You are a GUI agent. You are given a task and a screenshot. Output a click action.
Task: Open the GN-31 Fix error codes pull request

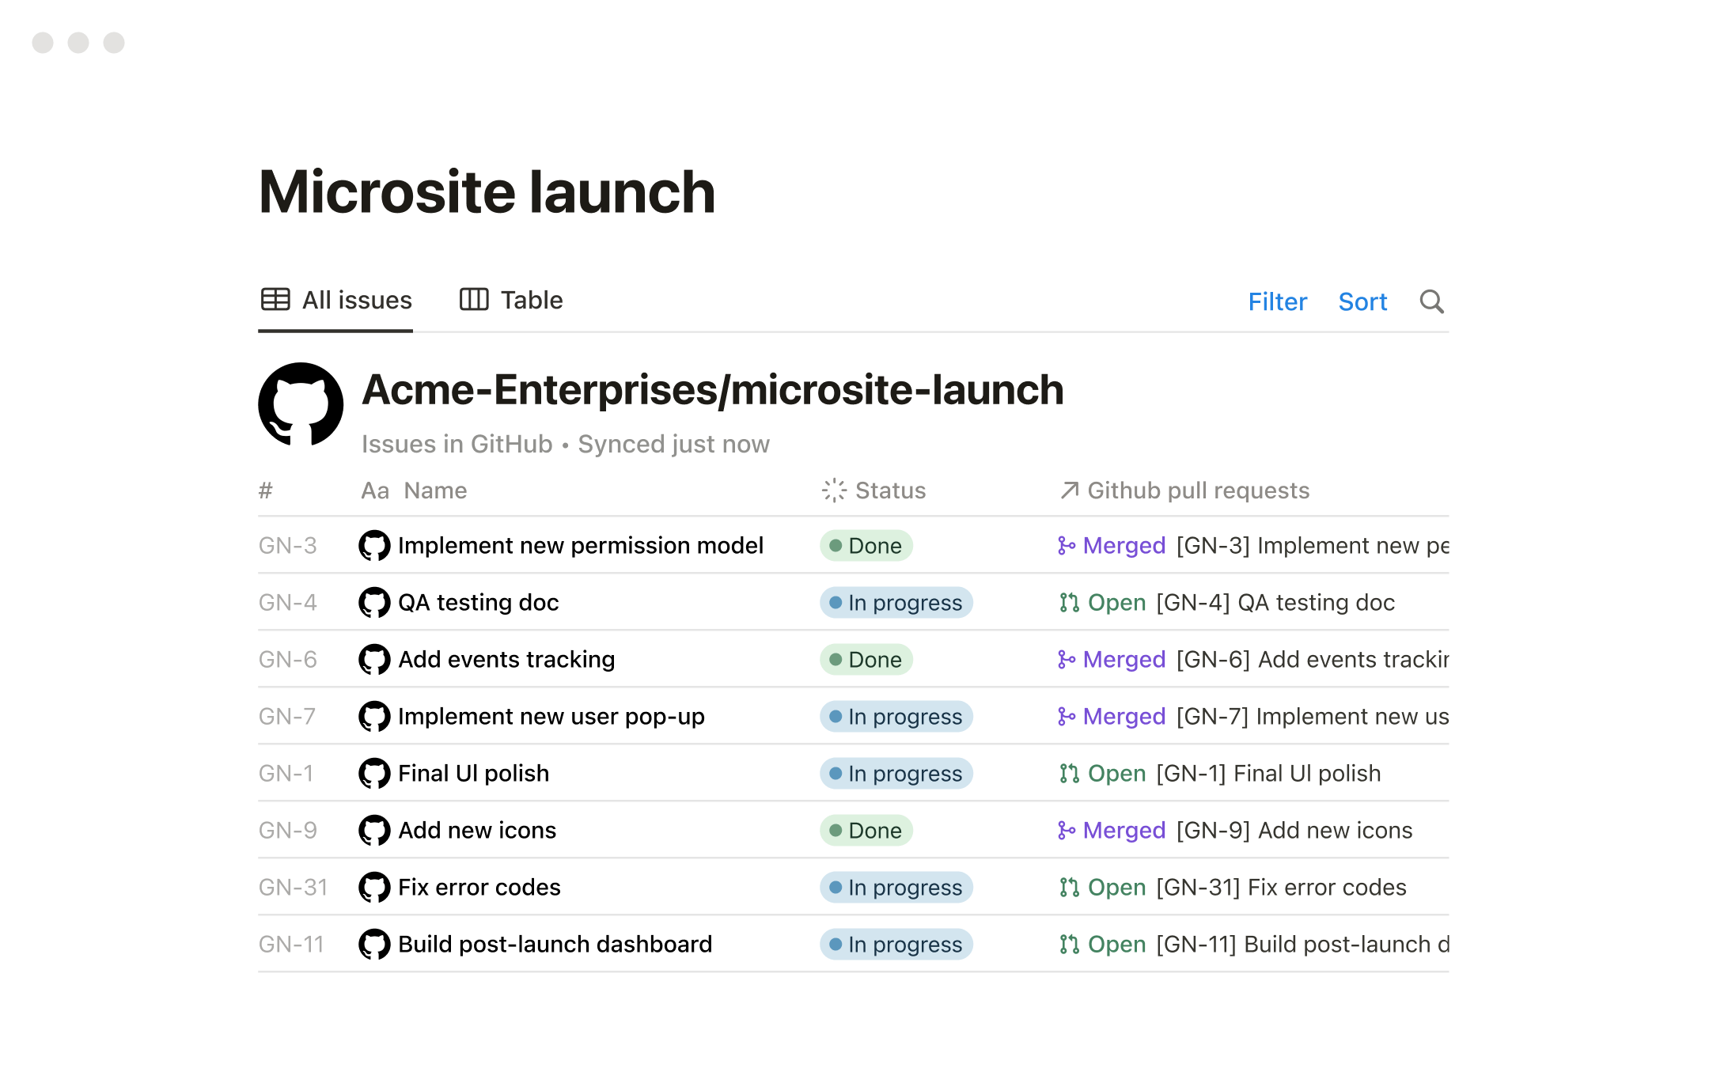point(1280,888)
